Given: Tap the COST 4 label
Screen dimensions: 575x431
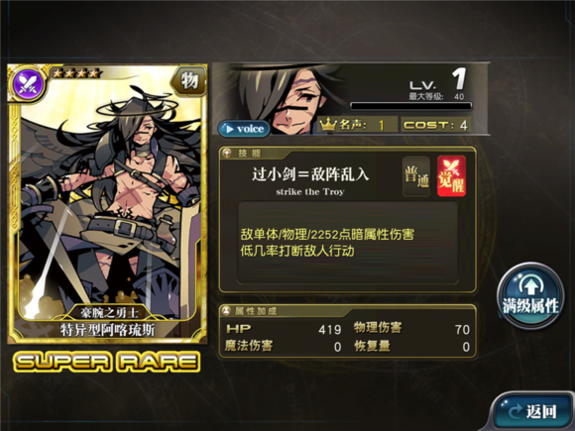Looking at the screenshot, I should 435,125.
